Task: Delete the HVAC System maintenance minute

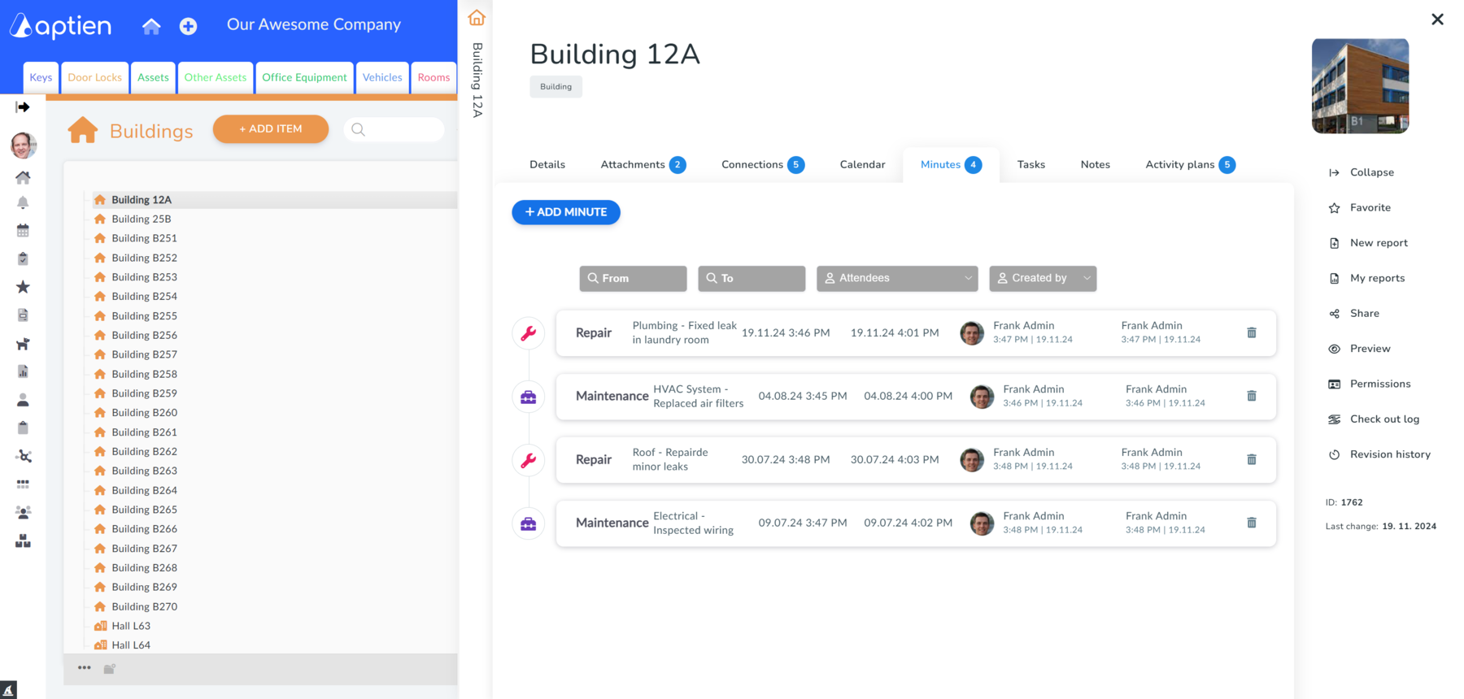Action: tap(1251, 396)
